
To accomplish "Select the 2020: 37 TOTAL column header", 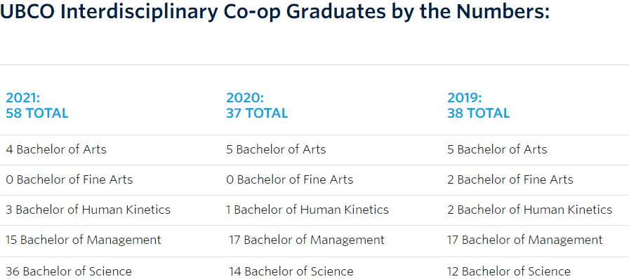I will (257, 105).
